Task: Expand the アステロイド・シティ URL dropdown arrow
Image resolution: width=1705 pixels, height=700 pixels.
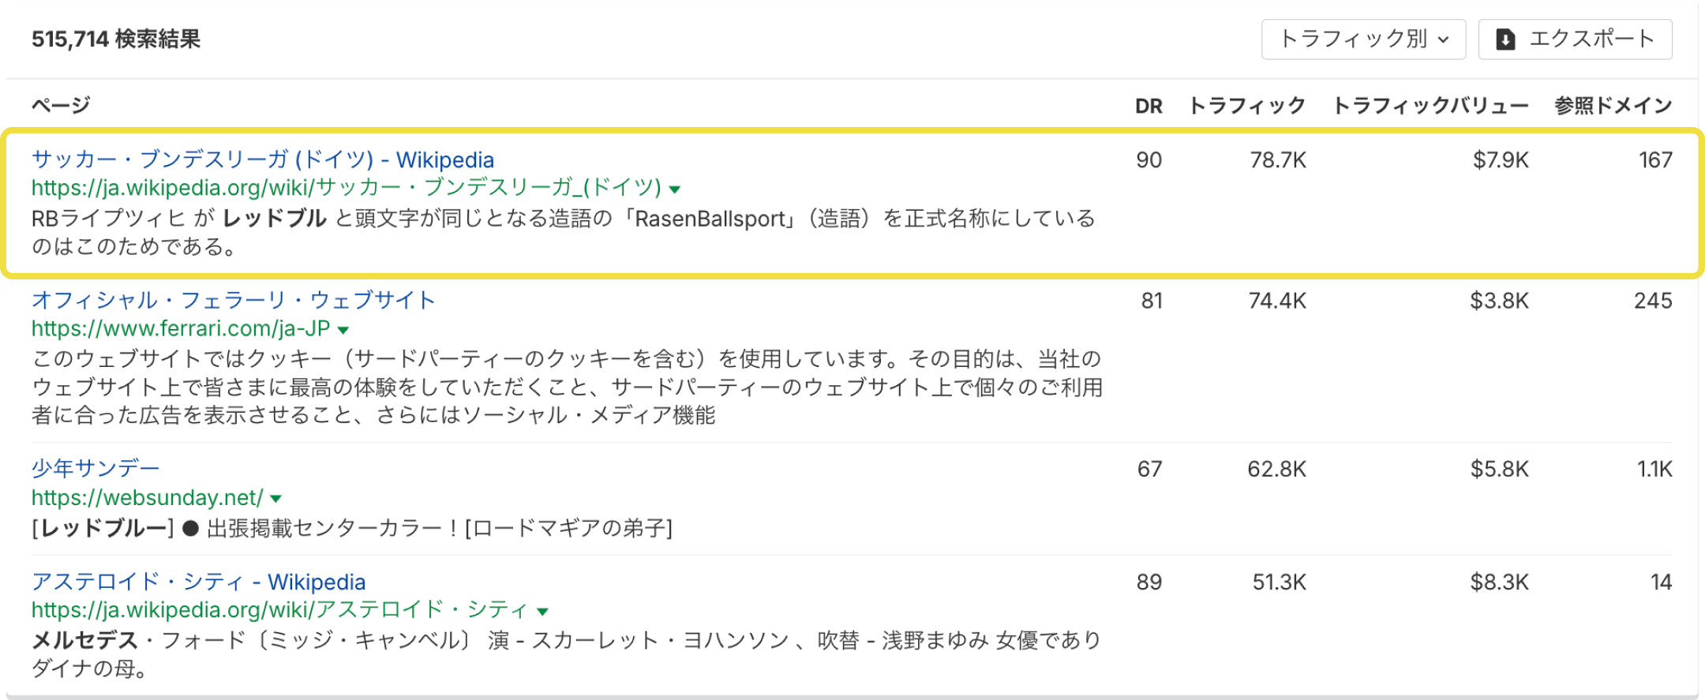Action: point(542,612)
